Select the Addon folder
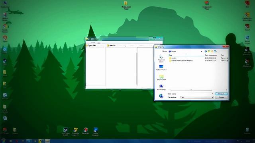255x143 pixels. click(173, 58)
